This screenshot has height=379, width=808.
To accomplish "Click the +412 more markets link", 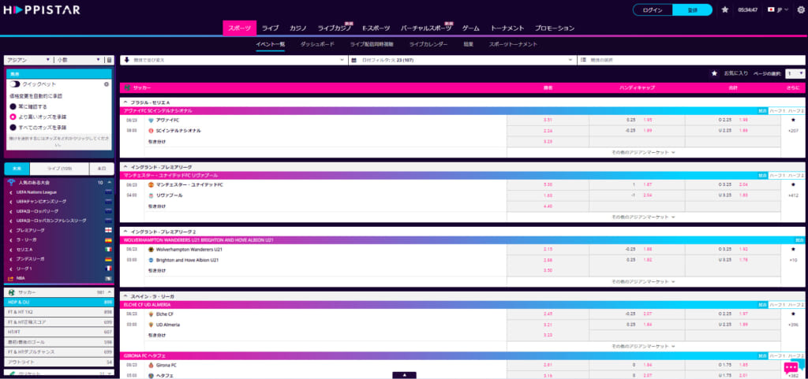I will pos(793,195).
